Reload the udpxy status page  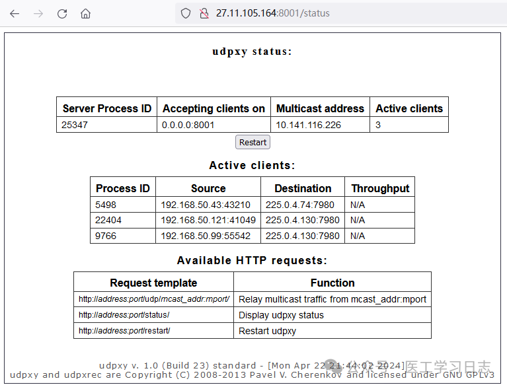coord(62,14)
